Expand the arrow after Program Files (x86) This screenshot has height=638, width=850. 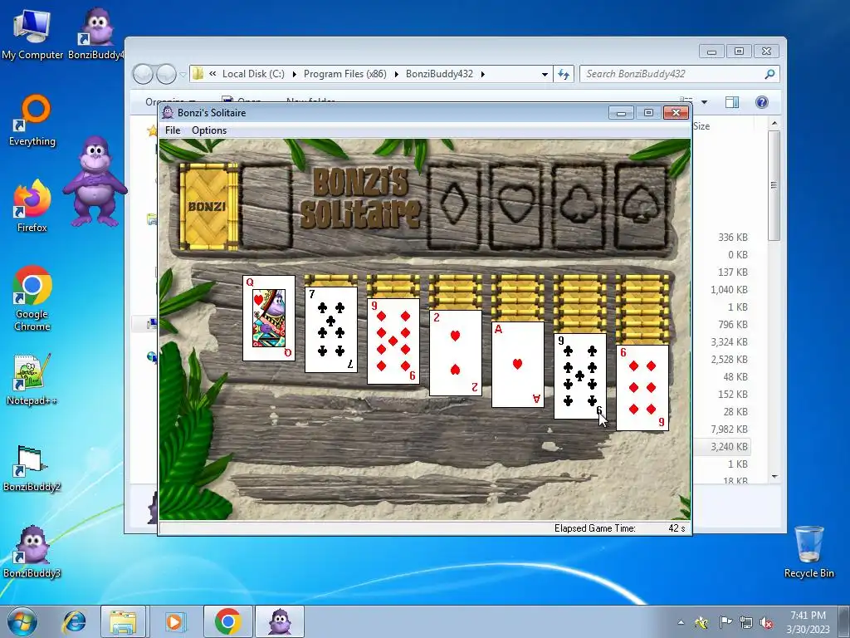(396, 74)
